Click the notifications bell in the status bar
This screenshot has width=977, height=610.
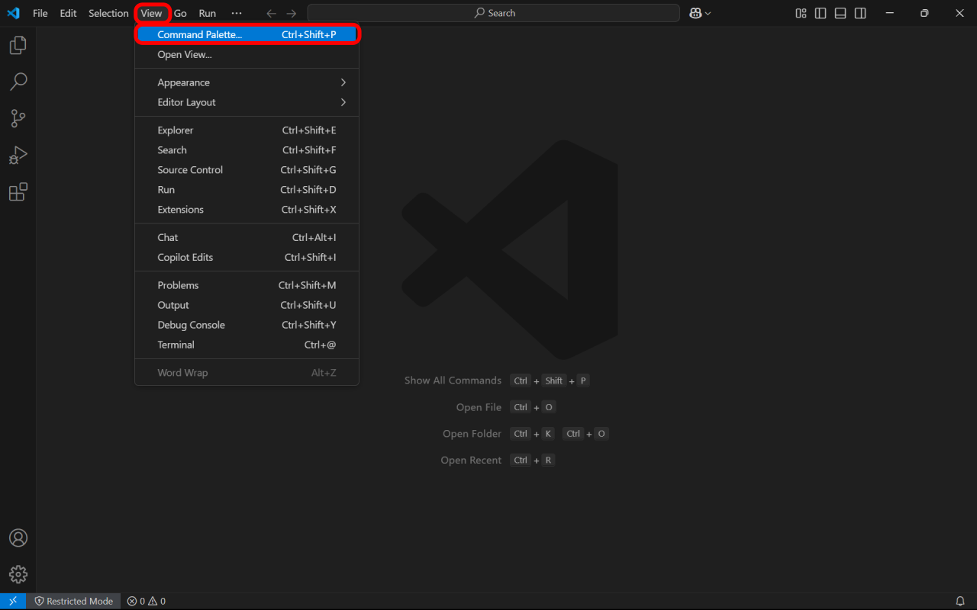(960, 601)
